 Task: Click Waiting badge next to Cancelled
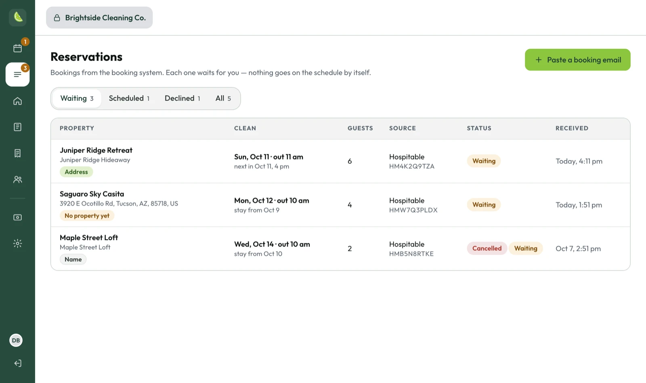526,248
